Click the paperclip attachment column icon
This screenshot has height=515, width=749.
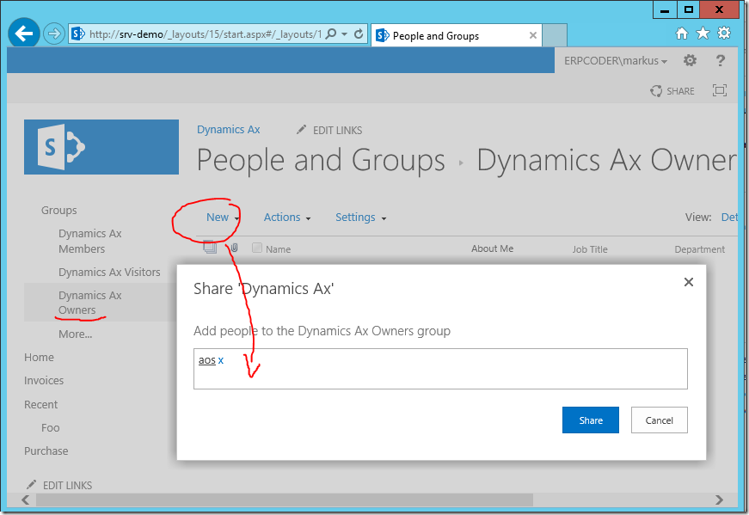234,247
